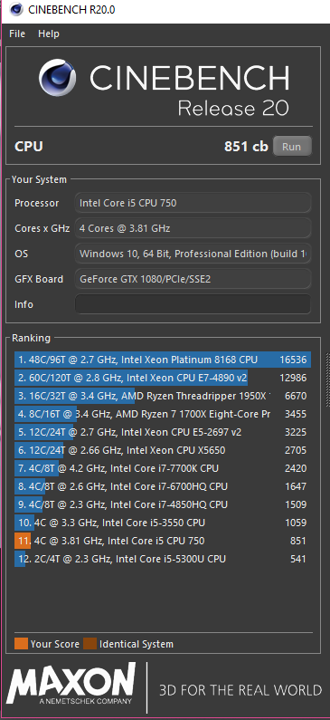
Task: Click the brown Identical System legend swatch
Action: [x=90, y=644]
